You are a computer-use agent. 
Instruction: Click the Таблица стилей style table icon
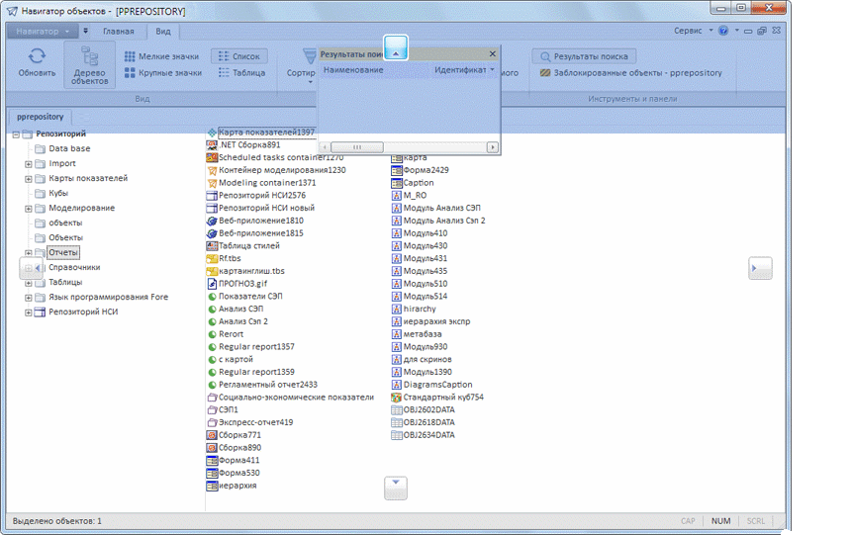pyautogui.click(x=212, y=245)
